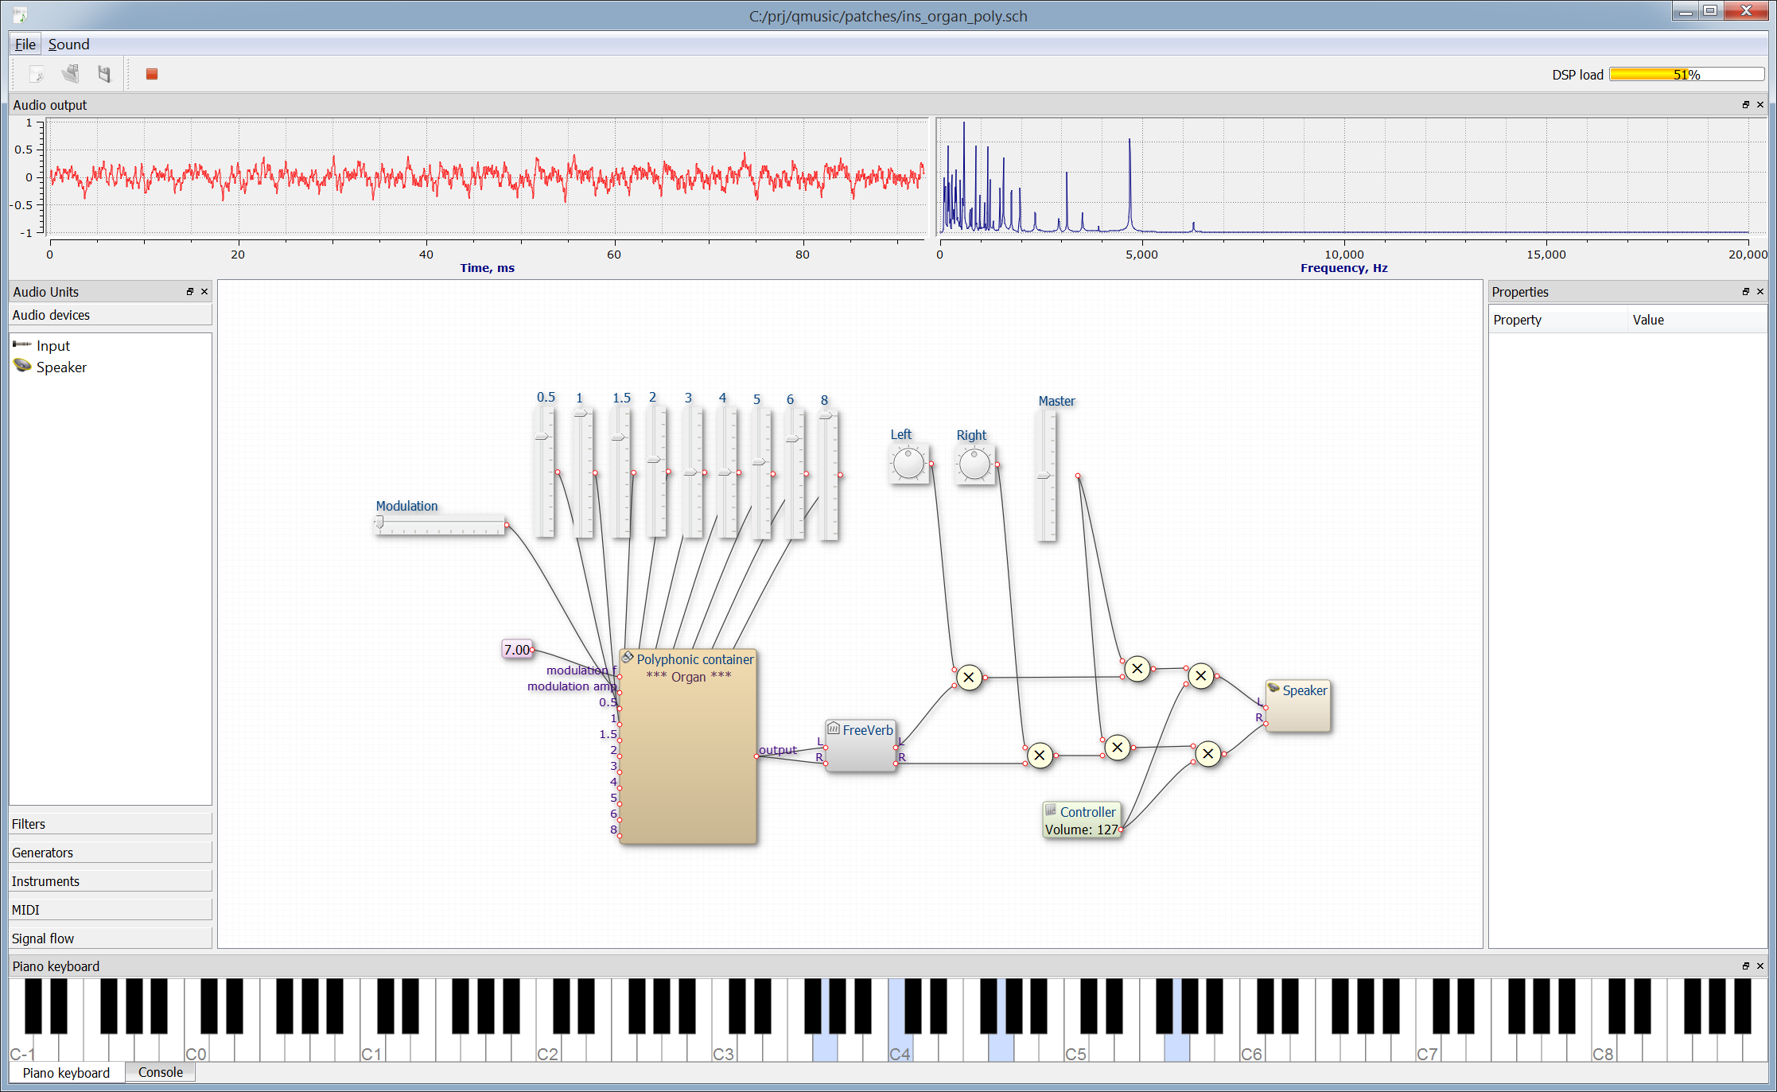This screenshot has width=1777, height=1092.
Task: Select the Input device in Audio Units
Action: 52,346
